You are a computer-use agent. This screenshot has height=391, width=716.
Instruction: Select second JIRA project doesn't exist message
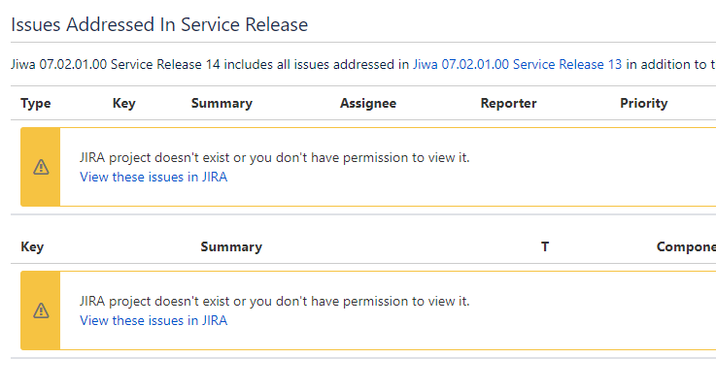pos(274,302)
